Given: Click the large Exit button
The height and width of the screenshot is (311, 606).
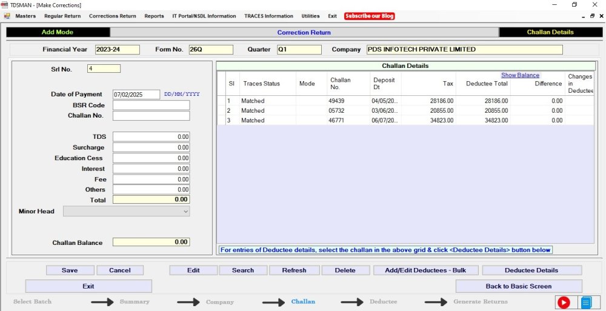Looking at the screenshot, I should pyautogui.click(x=88, y=286).
